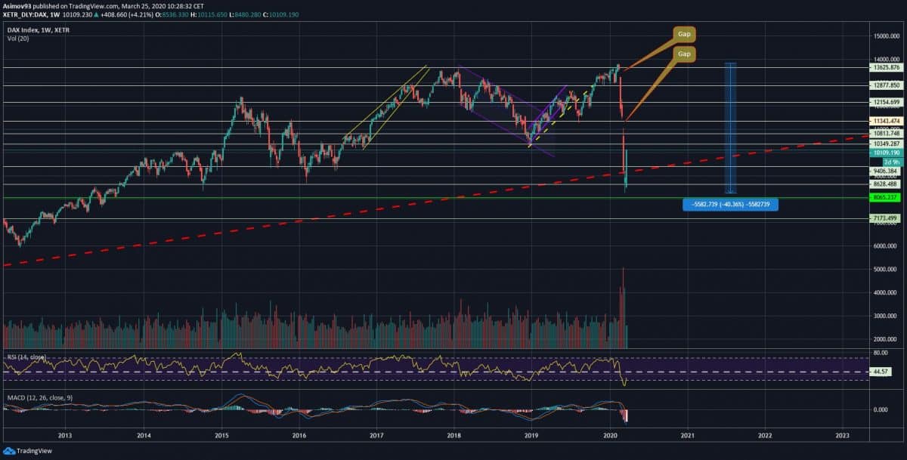Viewport: 907px width, 460px height.
Task: Click the current price 10109.190 label
Action: click(884, 152)
